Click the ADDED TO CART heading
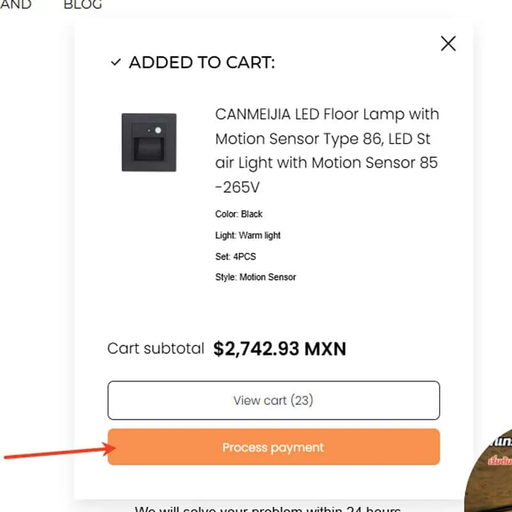 (202, 63)
